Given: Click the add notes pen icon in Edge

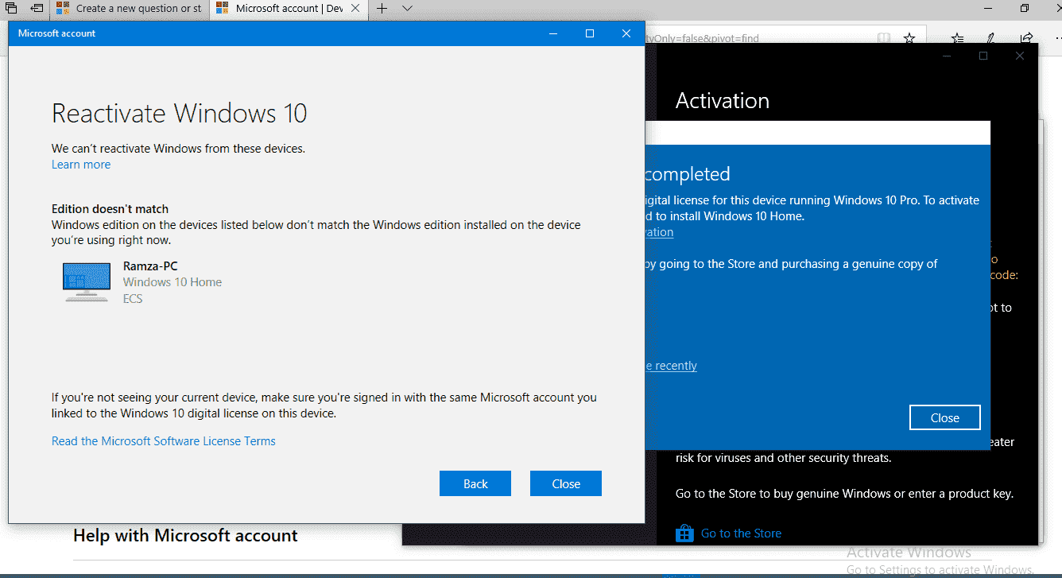Looking at the screenshot, I should 990,37.
